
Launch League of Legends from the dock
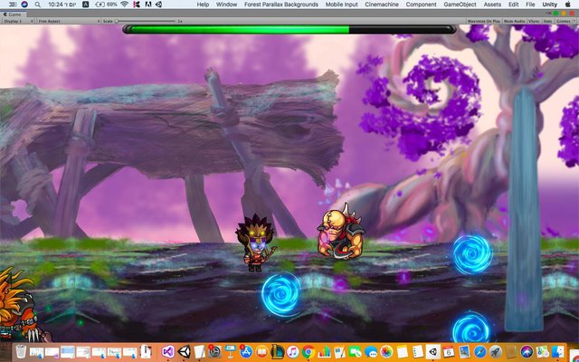click(x=278, y=351)
